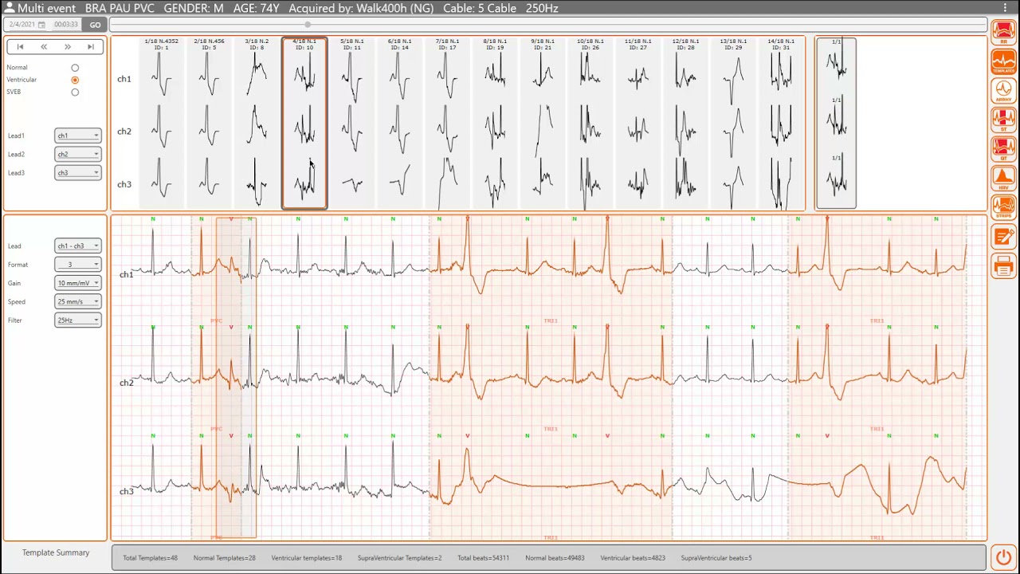Go to next templates page
The image size is (1020, 574).
click(68, 47)
